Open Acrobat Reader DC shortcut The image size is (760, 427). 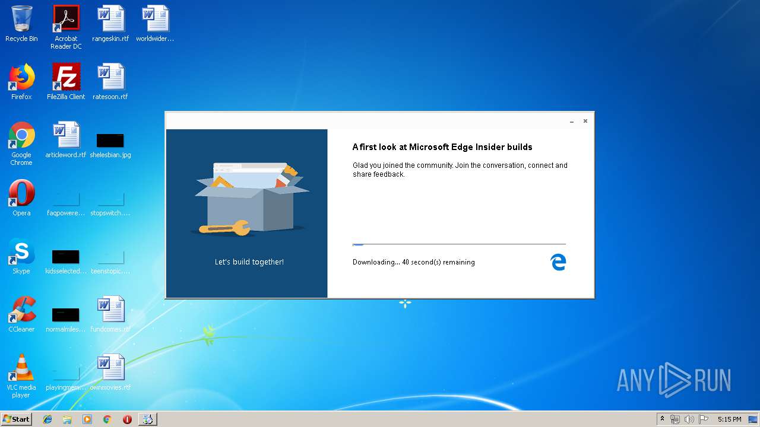[x=66, y=27]
